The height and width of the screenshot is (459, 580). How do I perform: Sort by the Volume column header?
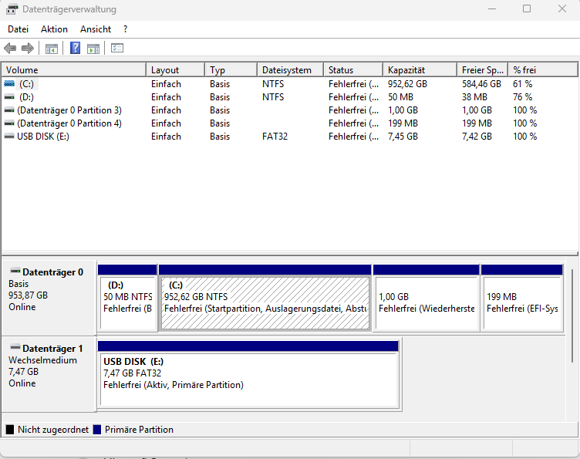coord(74,70)
